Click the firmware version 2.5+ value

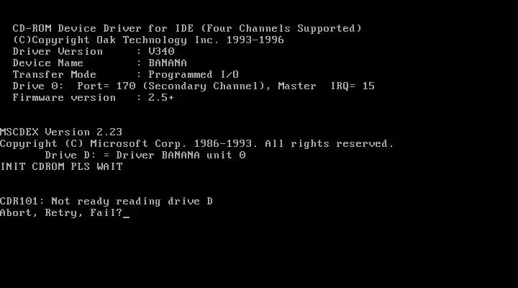tap(161, 97)
